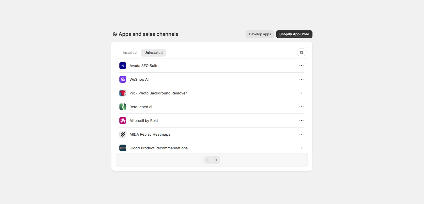Select the Pix Photo Background Remover app name
Image resolution: width=424 pixels, height=204 pixels.
point(158,93)
